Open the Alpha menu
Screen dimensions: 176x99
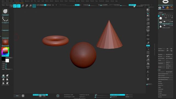pyautogui.click(x=3, y=1)
